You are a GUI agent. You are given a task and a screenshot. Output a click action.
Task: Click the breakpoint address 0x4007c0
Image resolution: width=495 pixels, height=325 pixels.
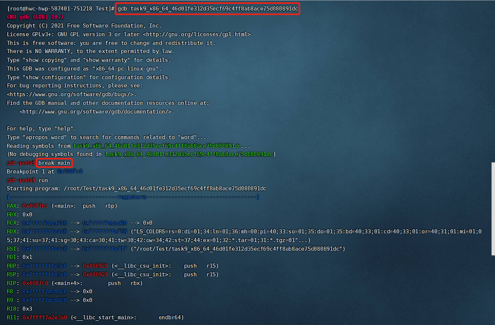click(70, 172)
